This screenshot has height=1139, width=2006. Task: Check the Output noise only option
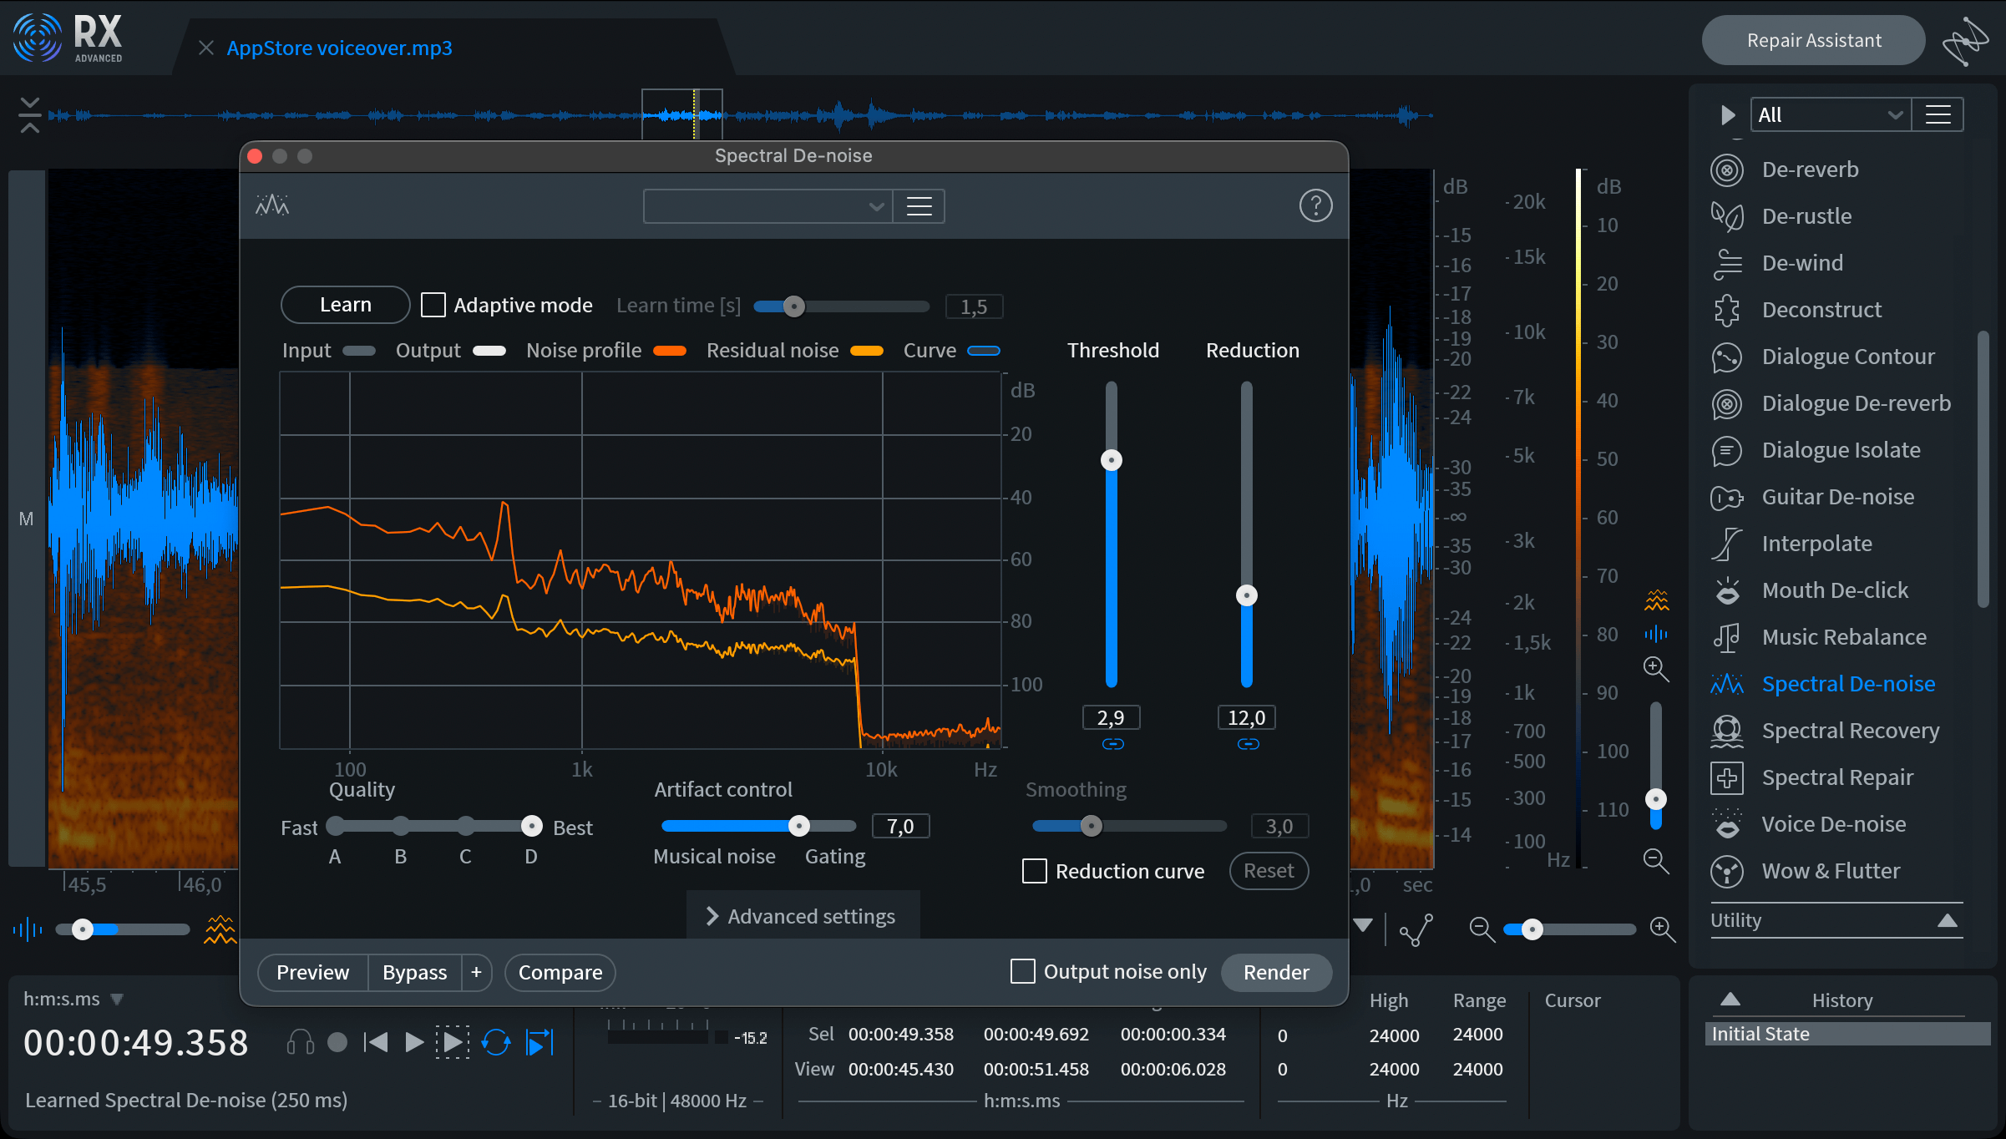pos(1022,971)
